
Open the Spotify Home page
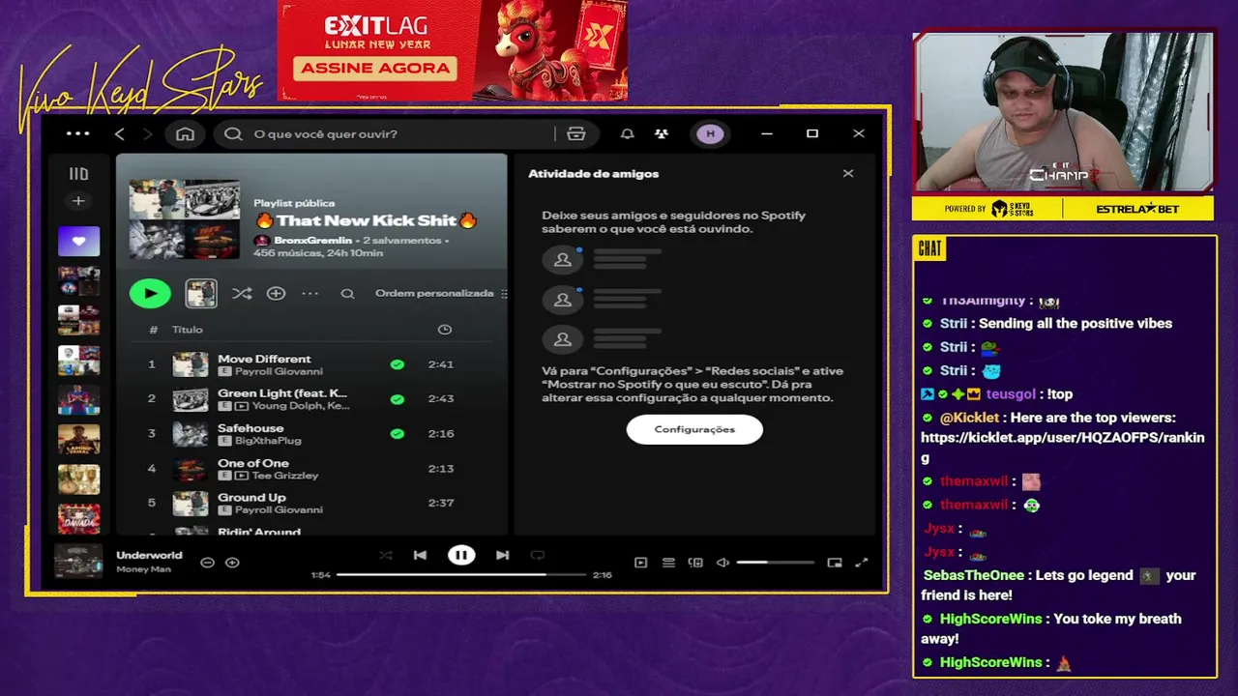click(185, 134)
